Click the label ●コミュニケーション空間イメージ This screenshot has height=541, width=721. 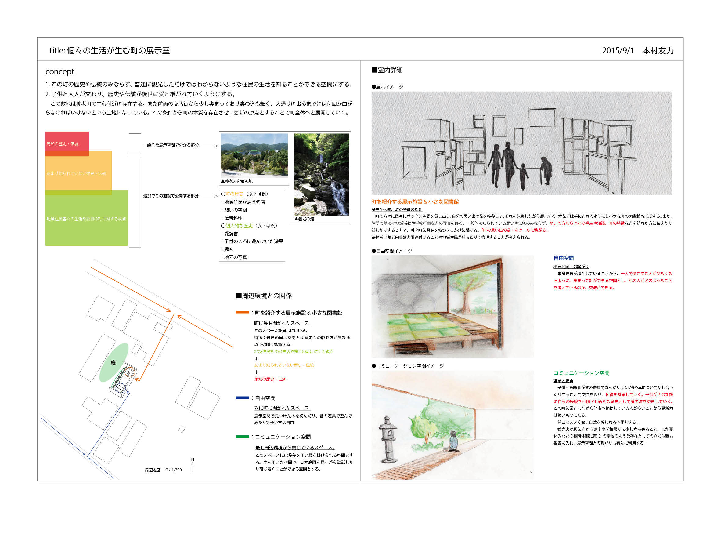tap(408, 365)
